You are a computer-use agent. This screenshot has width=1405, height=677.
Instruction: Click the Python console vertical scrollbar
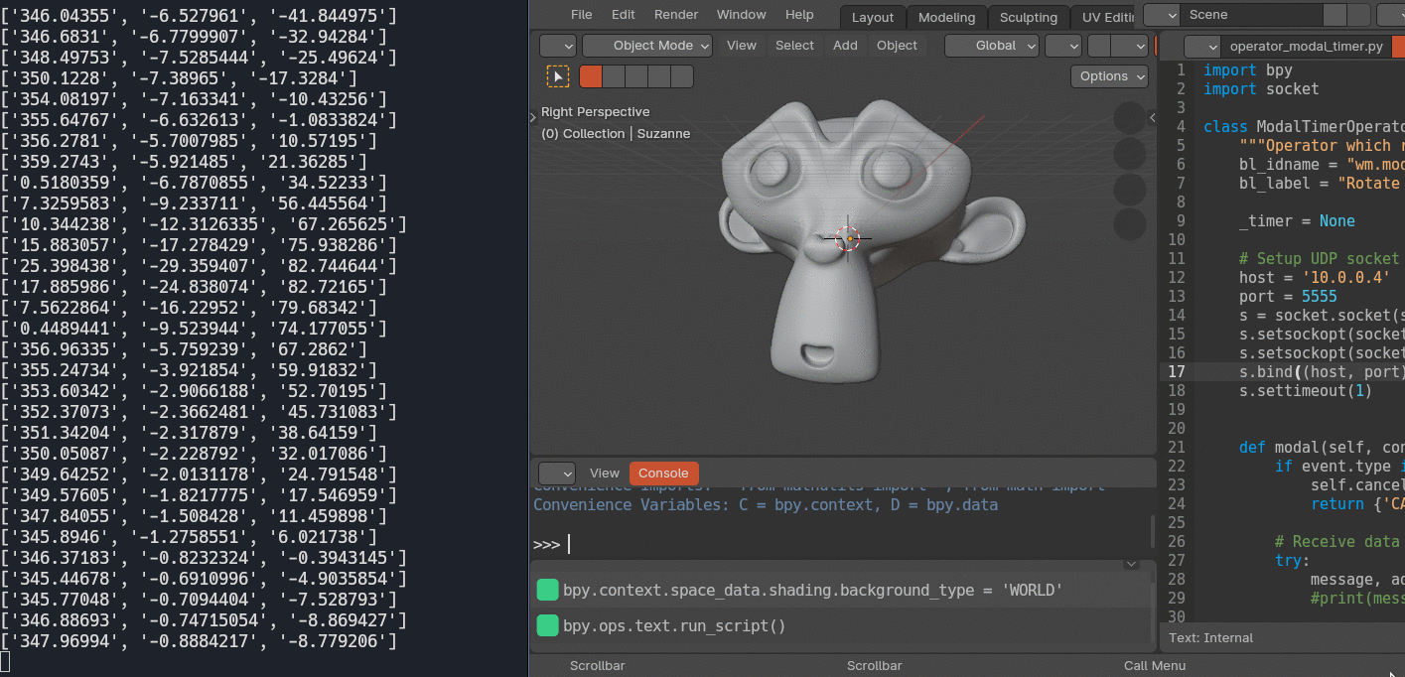pos(1152,531)
